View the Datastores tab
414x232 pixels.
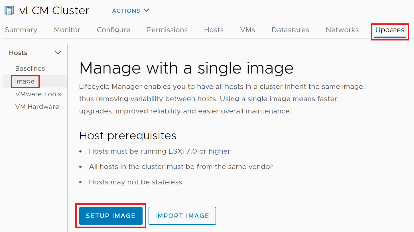[290, 30]
